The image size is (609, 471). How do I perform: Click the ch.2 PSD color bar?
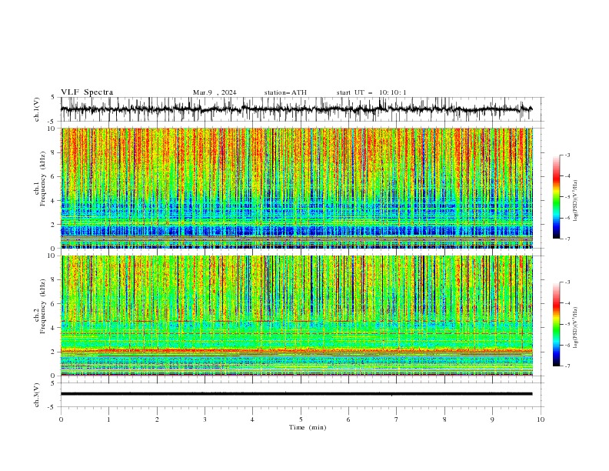point(556,324)
